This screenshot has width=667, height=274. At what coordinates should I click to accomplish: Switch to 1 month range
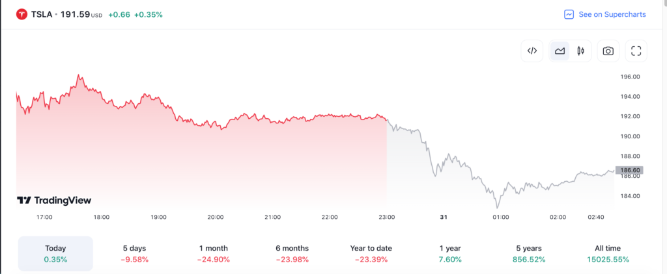212,254
